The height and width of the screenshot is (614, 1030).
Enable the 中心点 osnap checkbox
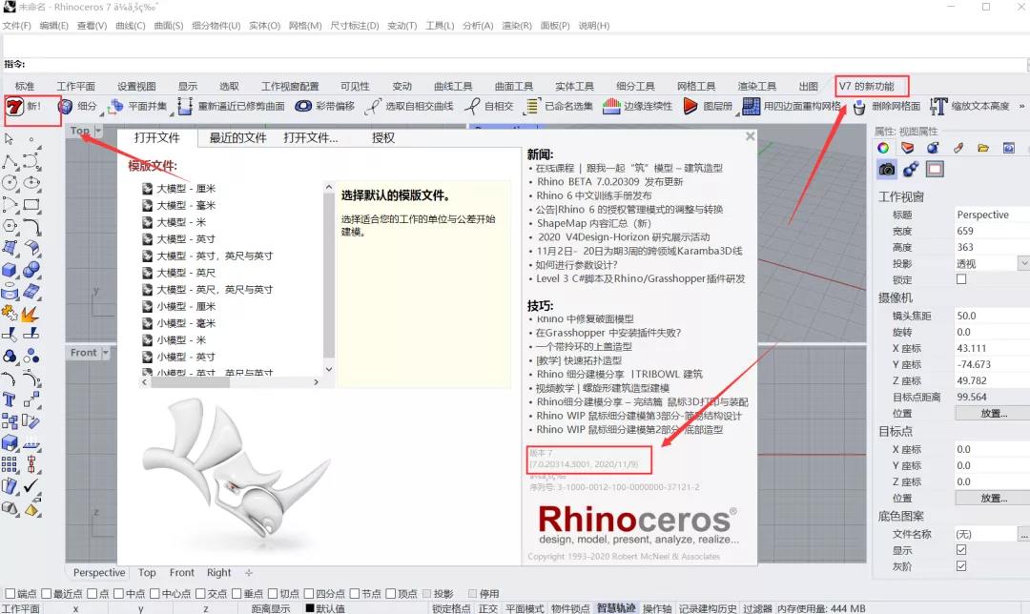pos(154,594)
